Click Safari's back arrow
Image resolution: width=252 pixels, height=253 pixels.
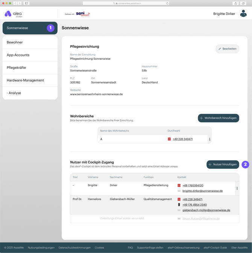click(15, 3)
